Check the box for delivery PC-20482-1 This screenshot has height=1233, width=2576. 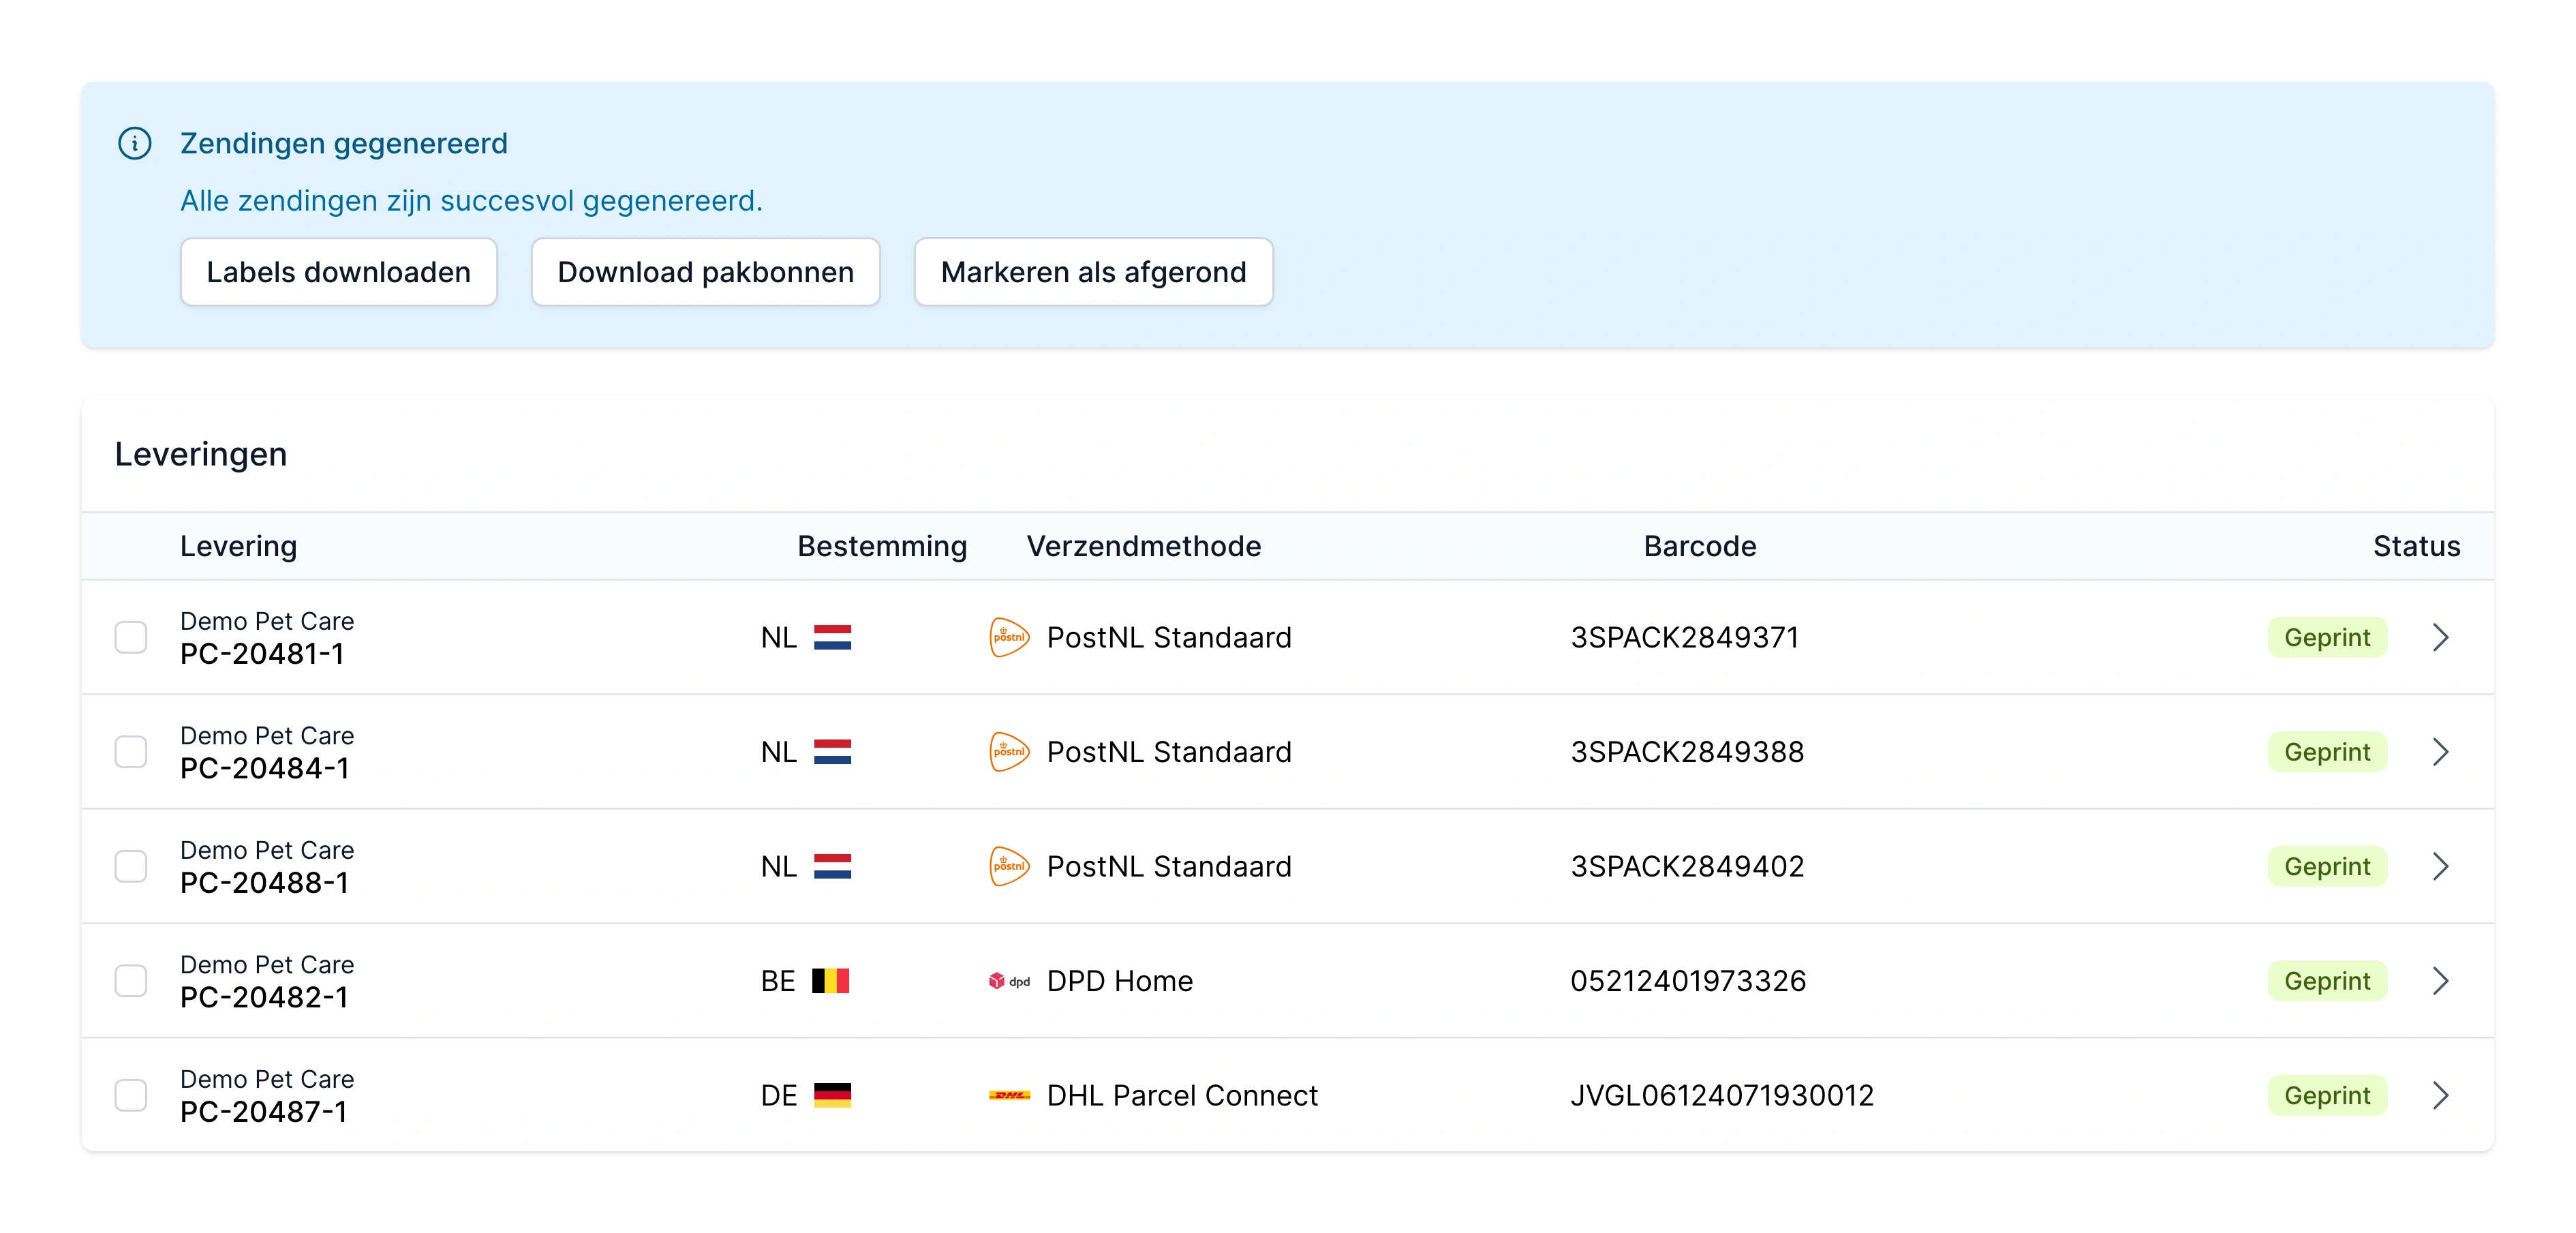click(131, 981)
